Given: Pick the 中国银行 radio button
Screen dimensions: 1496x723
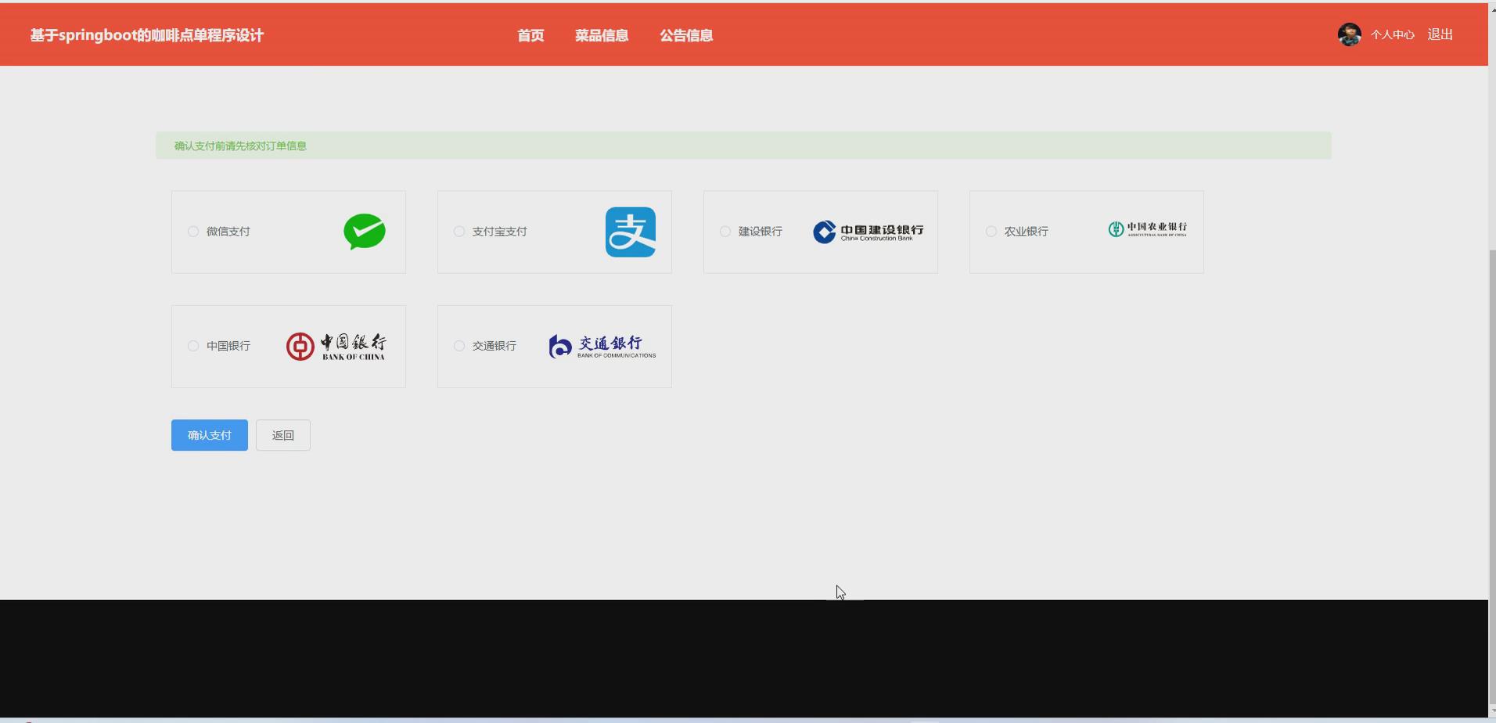Looking at the screenshot, I should coord(193,346).
